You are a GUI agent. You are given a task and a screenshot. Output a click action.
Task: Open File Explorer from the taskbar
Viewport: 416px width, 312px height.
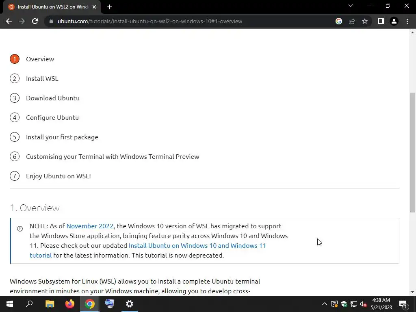coord(50,304)
